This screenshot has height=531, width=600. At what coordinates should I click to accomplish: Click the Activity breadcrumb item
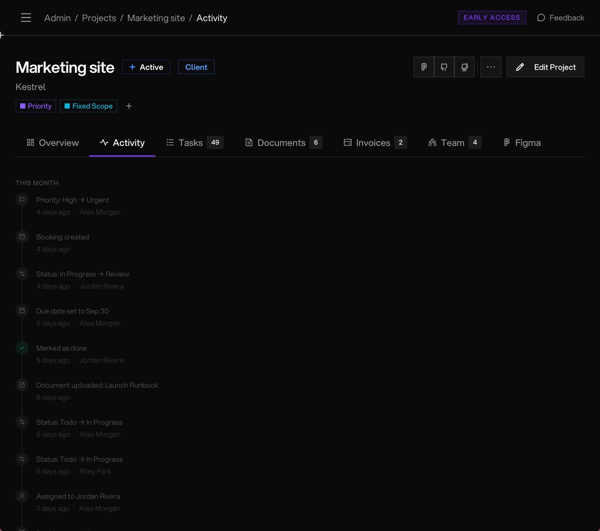click(x=212, y=18)
